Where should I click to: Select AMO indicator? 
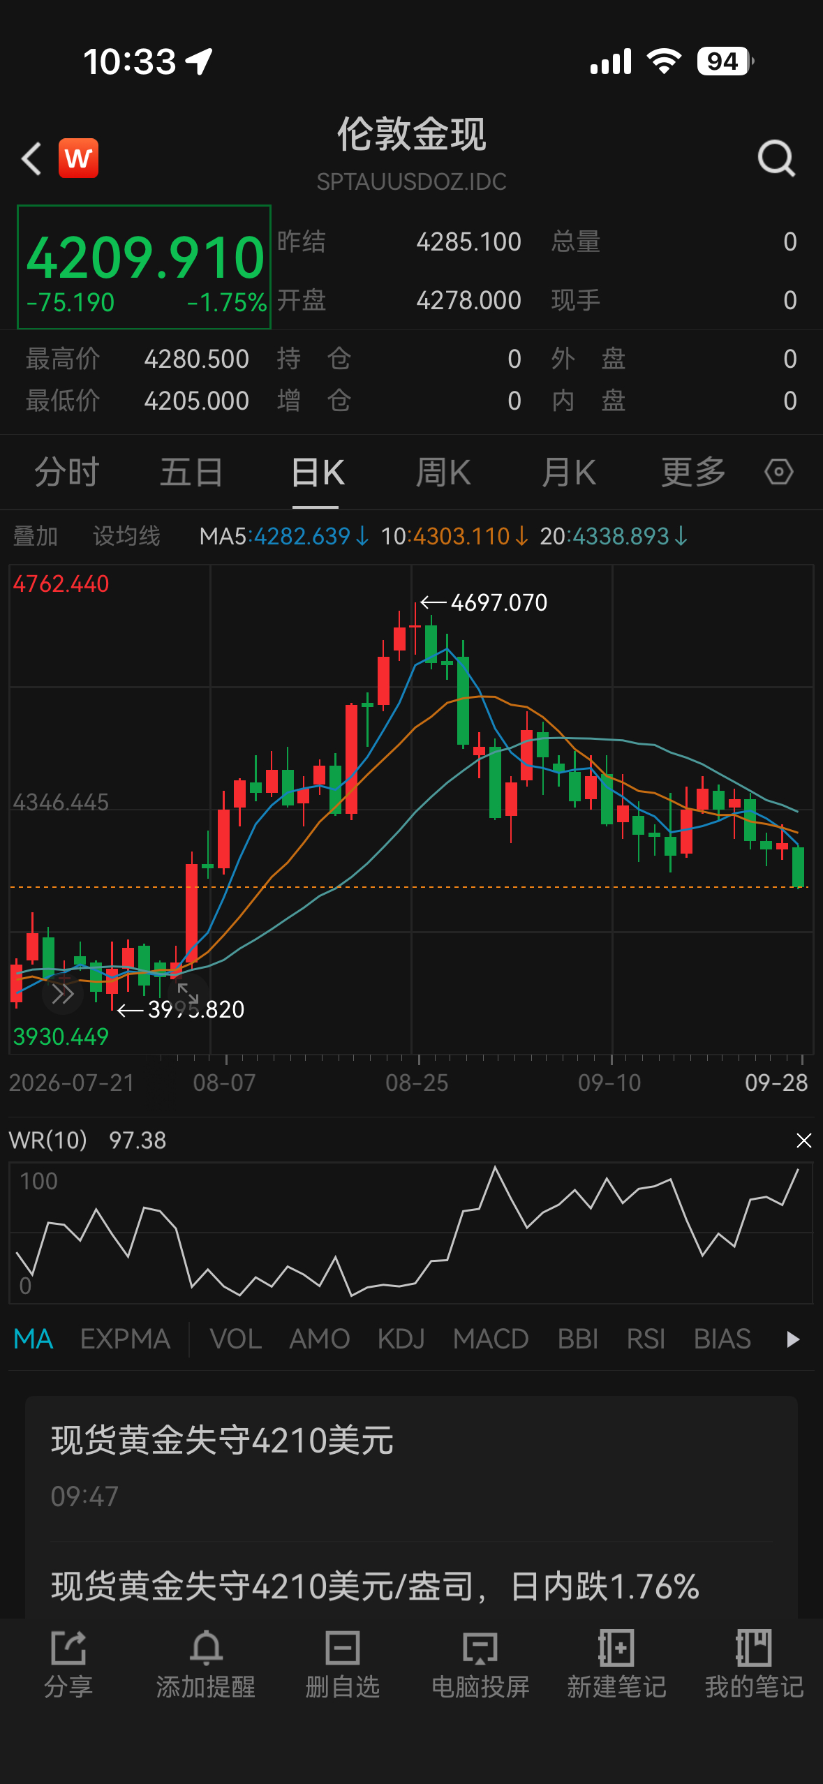tap(320, 1339)
